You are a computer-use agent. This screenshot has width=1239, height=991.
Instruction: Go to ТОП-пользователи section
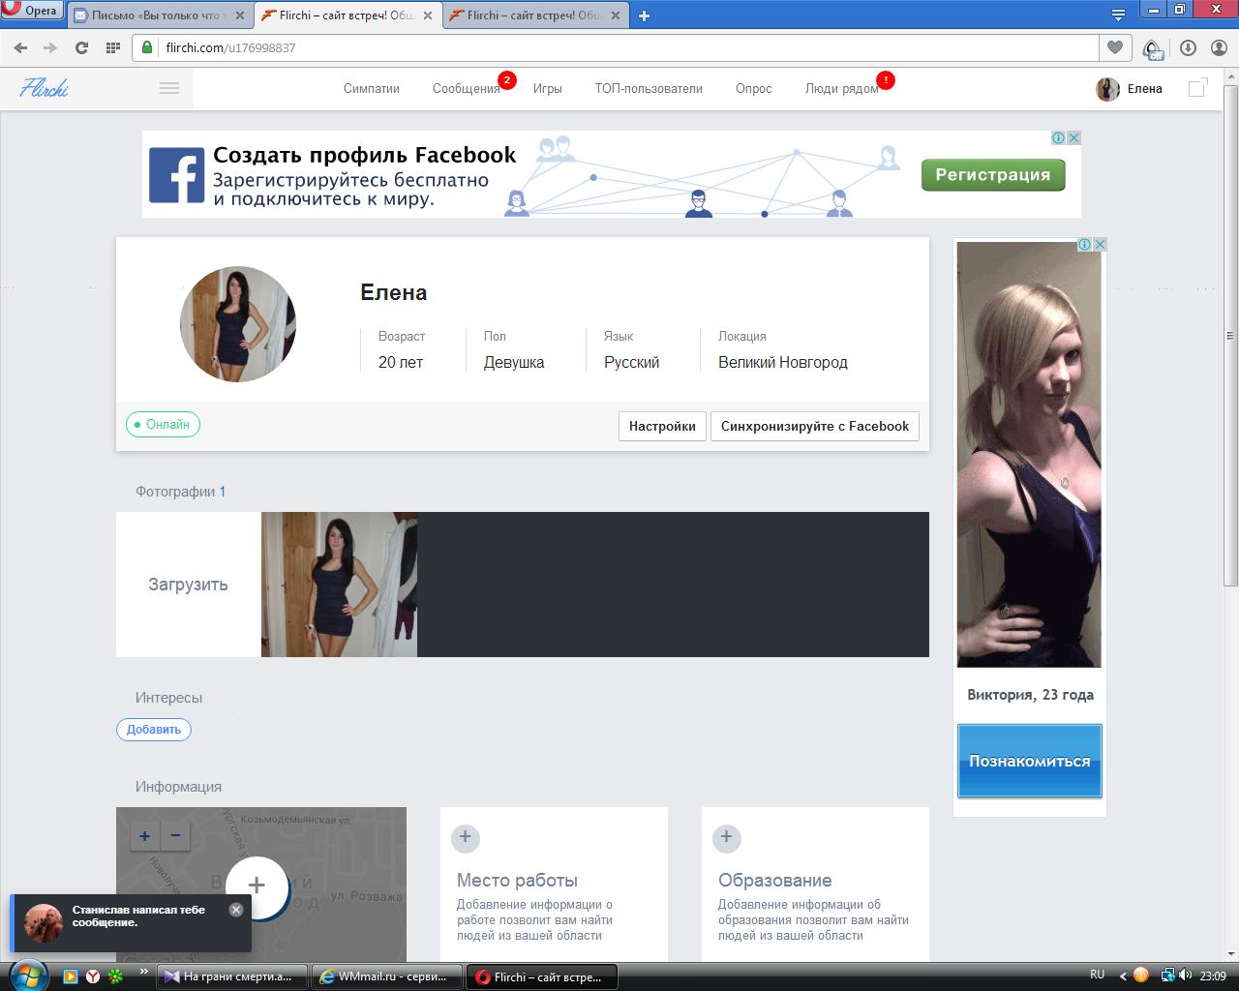click(x=649, y=88)
